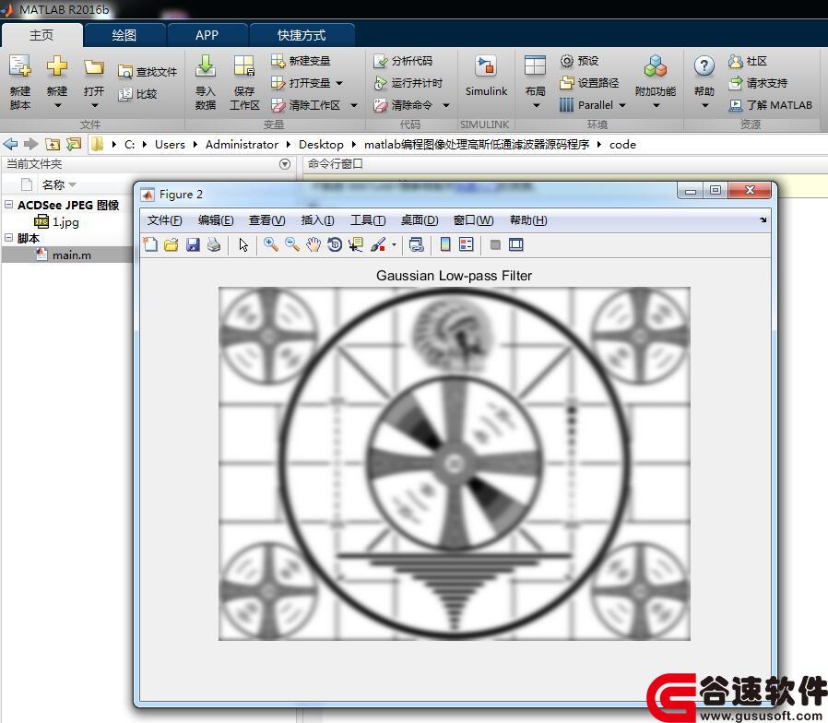Click Request Support (请求支持)

(758, 83)
